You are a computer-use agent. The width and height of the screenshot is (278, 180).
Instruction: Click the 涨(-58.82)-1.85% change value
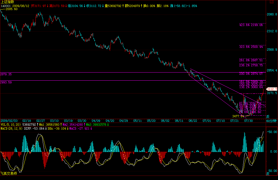click(x=184, y=6)
